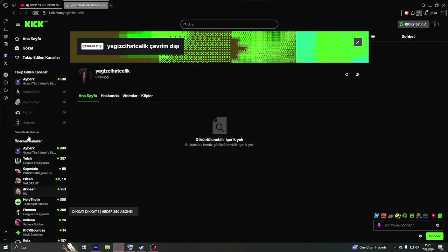Open ZgocBrayt offline channel

(40, 102)
